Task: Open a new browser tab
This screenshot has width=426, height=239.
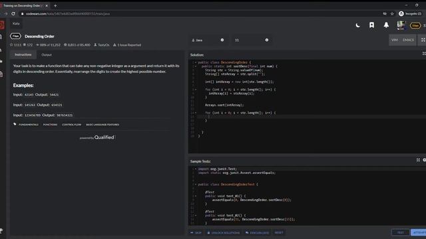Action: coord(55,5)
